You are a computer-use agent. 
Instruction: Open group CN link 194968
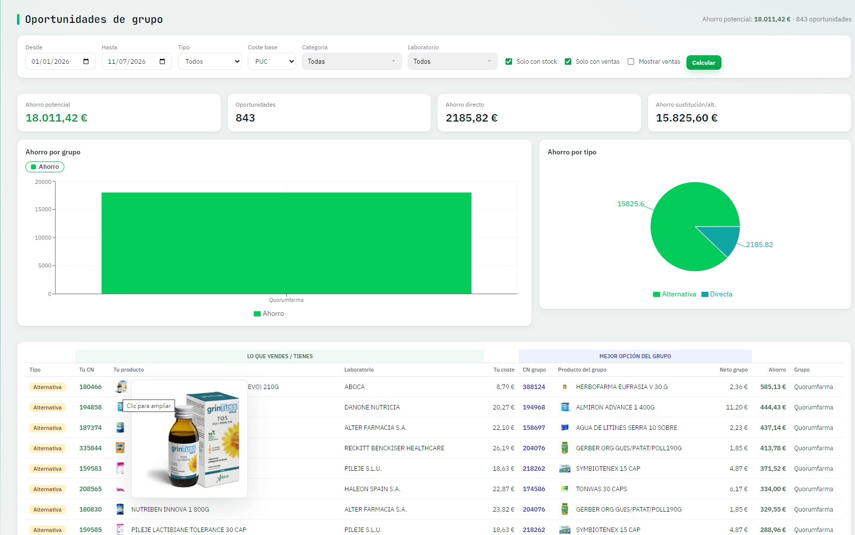534,407
